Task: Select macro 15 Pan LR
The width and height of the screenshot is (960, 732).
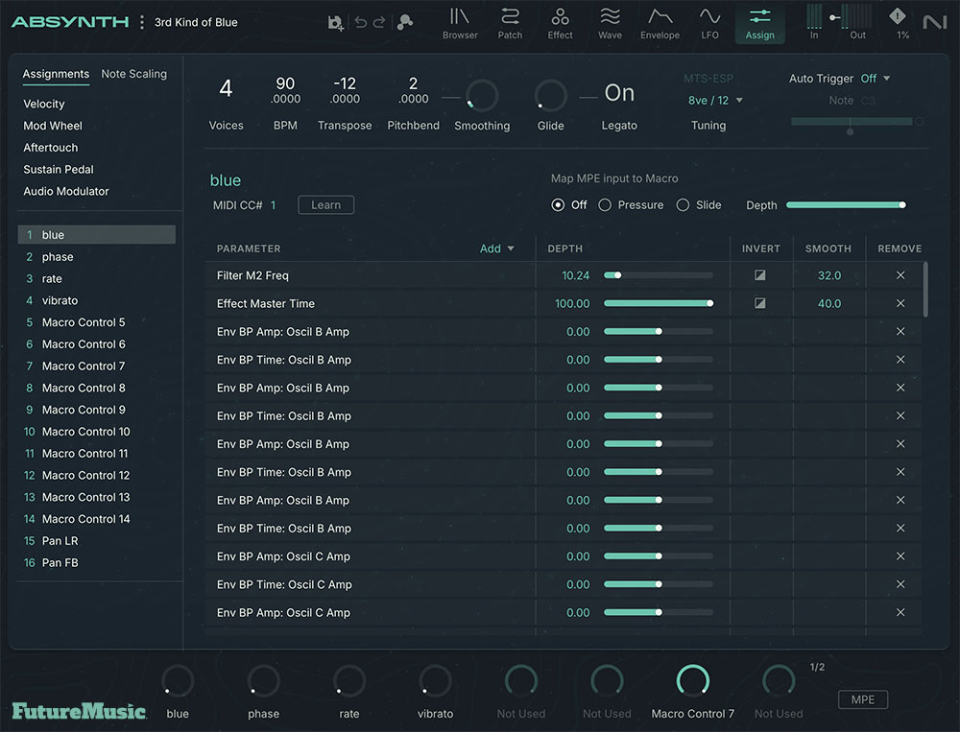Action: coord(97,541)
